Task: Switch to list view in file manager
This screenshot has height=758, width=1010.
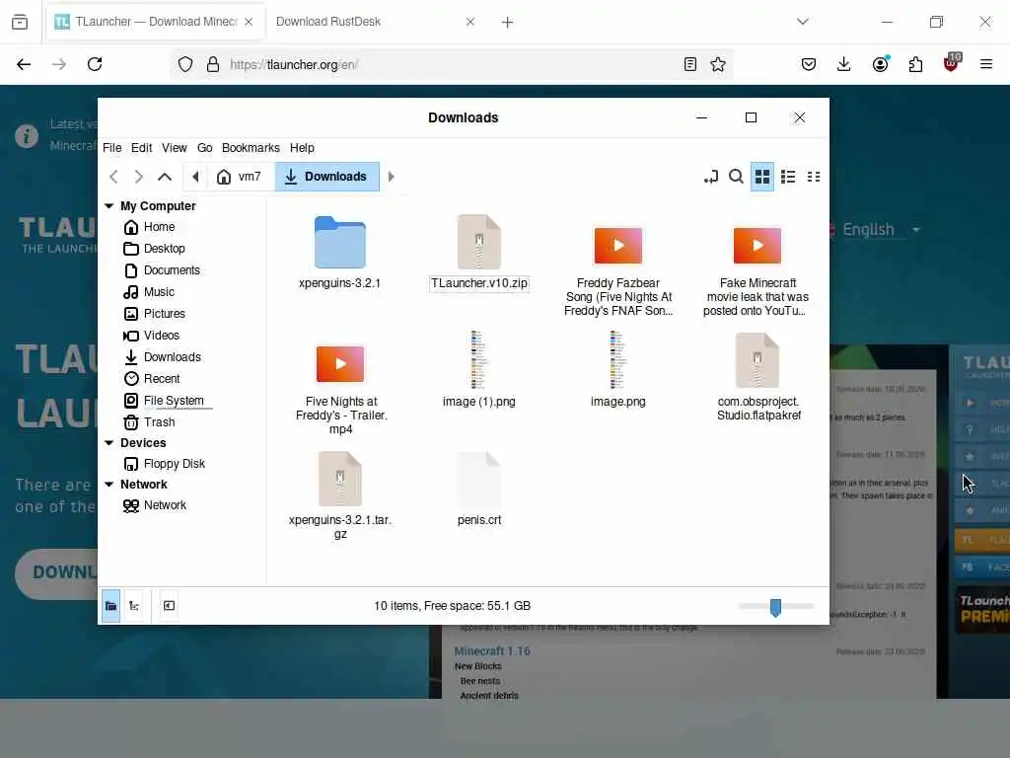Action: (788, 177)
